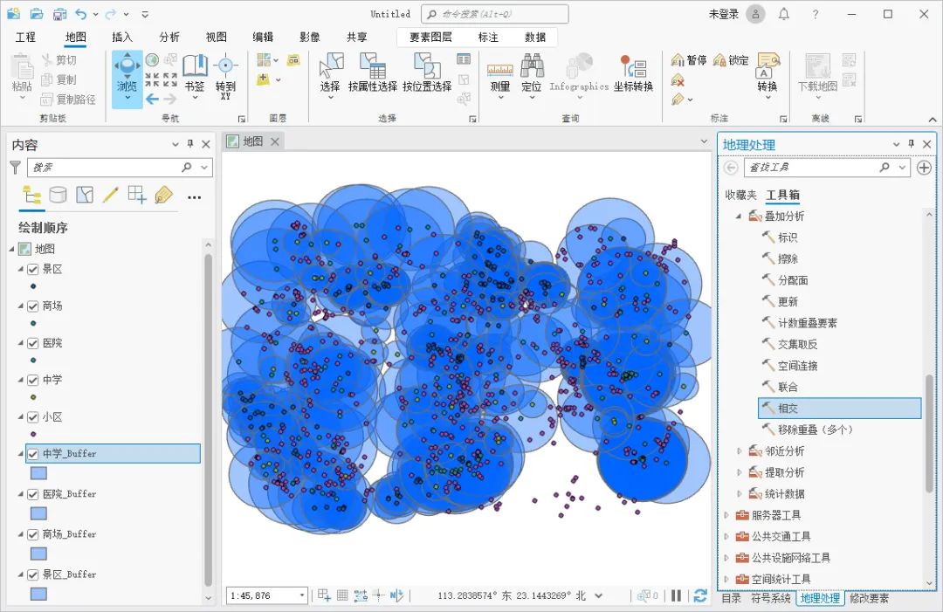This screenshot has width=943, height=612.
Task: Open Coordinate Conversion (坐标转换) tool
Action: pos(633,74)
